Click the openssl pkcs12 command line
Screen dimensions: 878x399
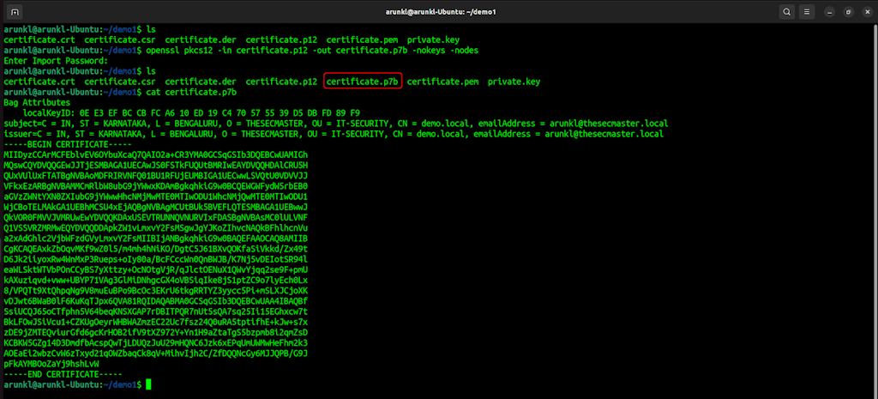[x=312, y=51]
